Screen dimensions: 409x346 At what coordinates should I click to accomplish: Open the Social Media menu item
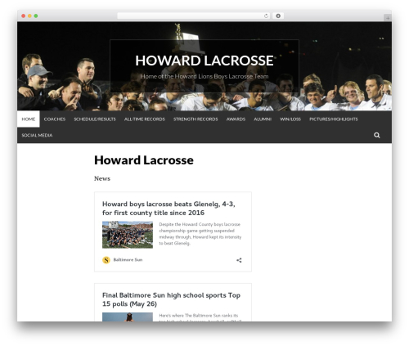pyautogui.click(x=37, y=135)
